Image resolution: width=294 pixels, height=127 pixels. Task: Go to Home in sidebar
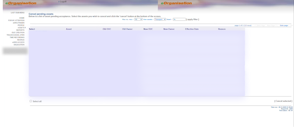(x=22, y=18)
